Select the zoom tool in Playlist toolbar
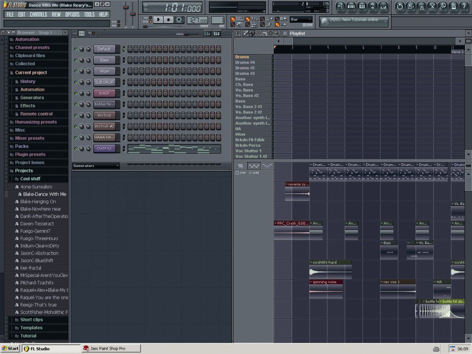472x354 pixels. [x=277, y=33]
